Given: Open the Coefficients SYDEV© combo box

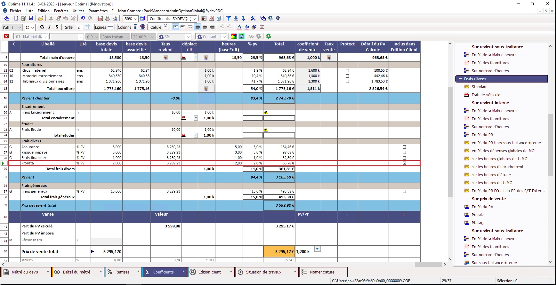Looking at the screenshot, I should (194, 19).
